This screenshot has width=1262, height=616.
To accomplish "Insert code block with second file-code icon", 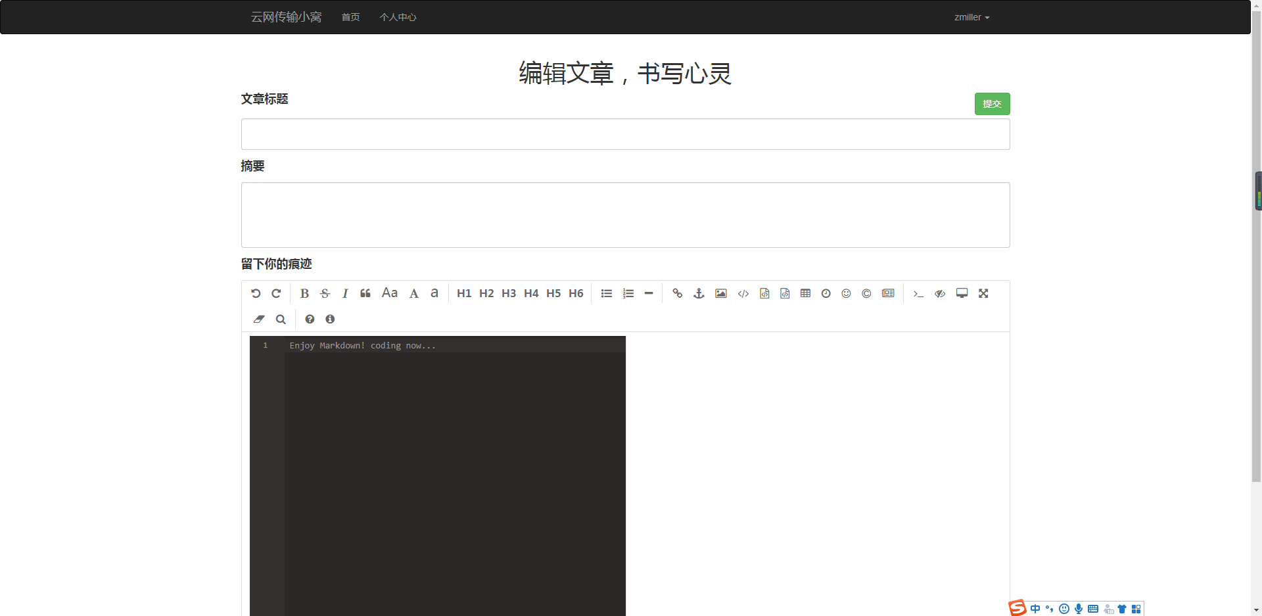I will coord(785,293).
